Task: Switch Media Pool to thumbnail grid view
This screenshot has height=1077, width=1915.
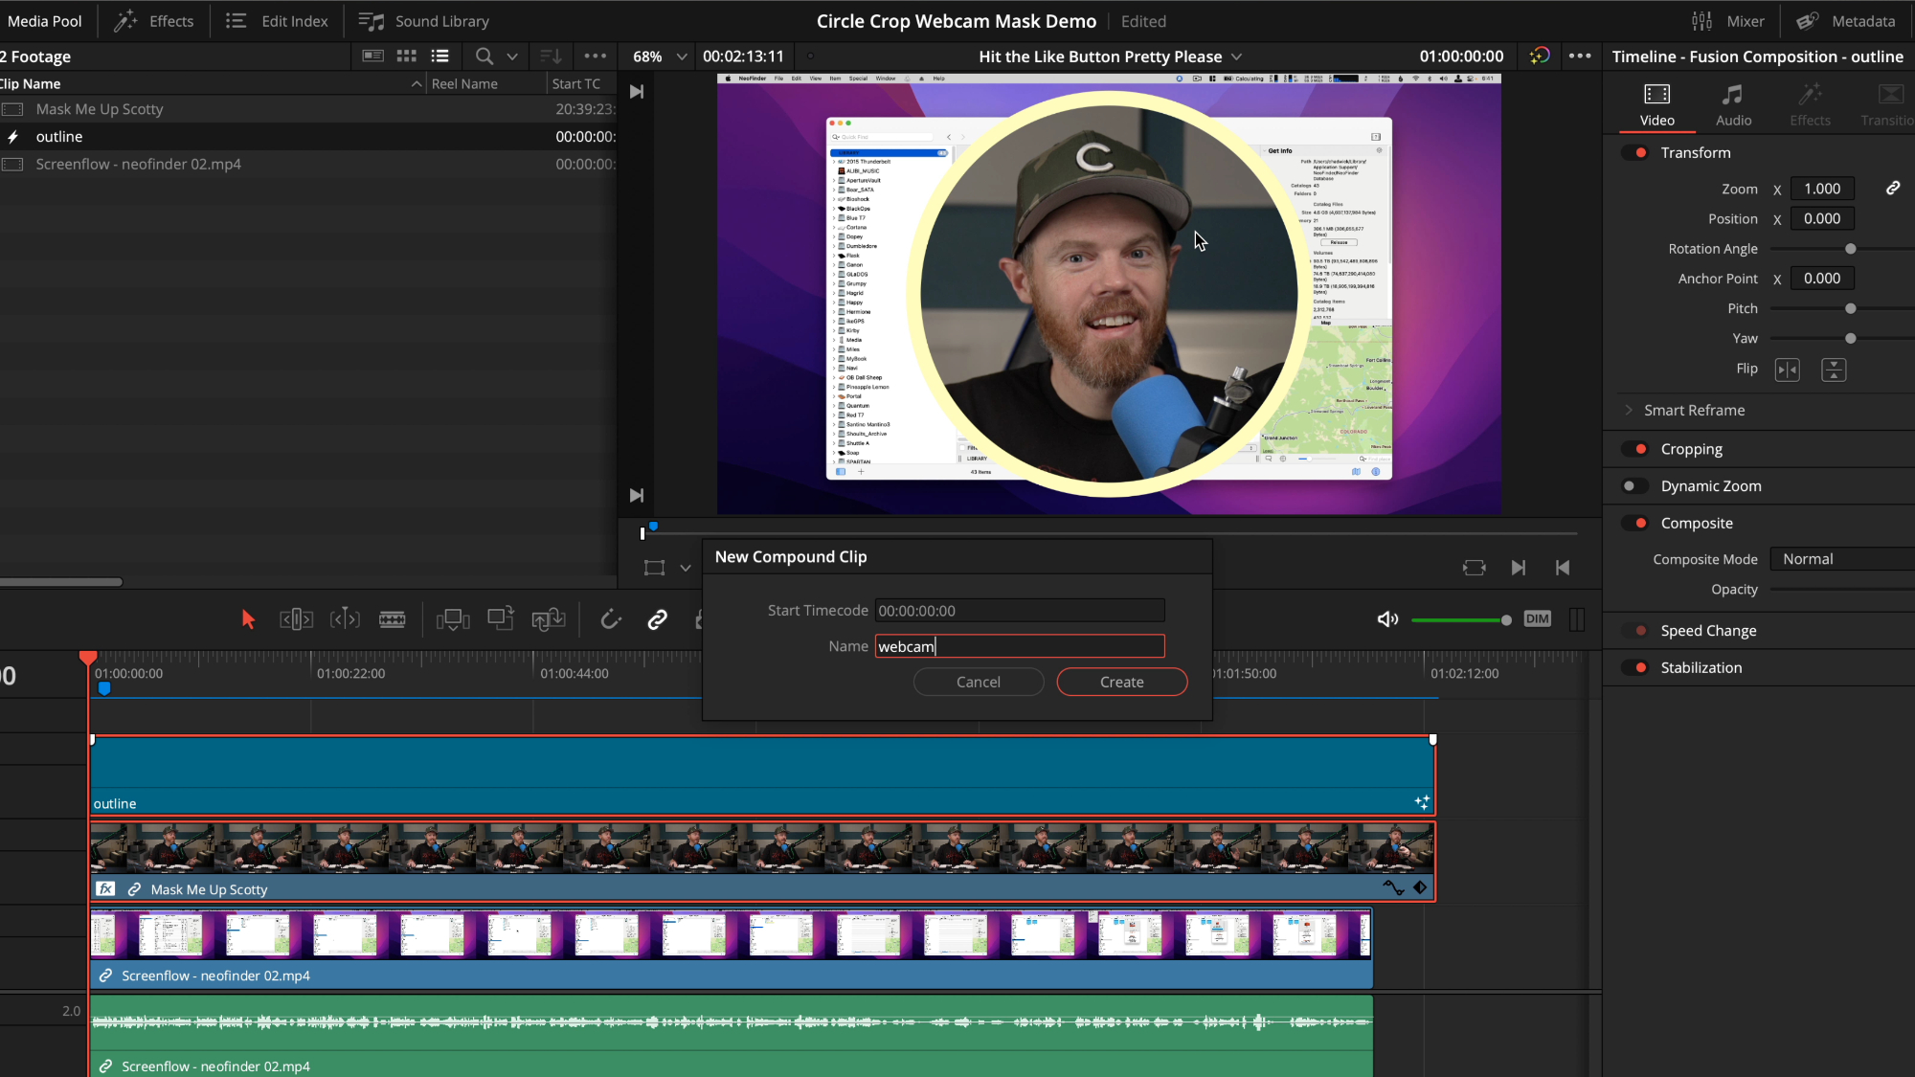Action: coord(406,56)
